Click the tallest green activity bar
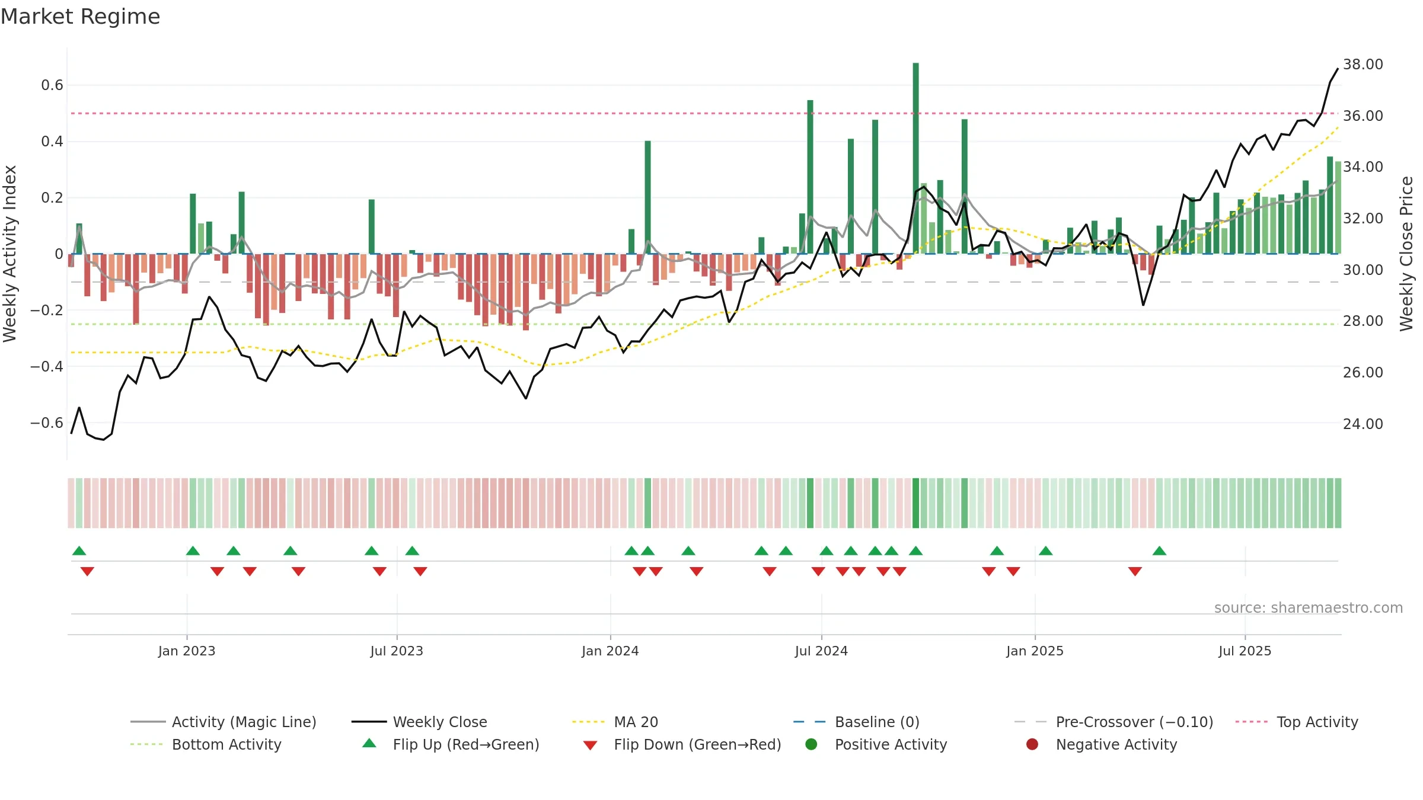Image resolution: width=1423 pixels, height=800 pixels. (915, 158)
